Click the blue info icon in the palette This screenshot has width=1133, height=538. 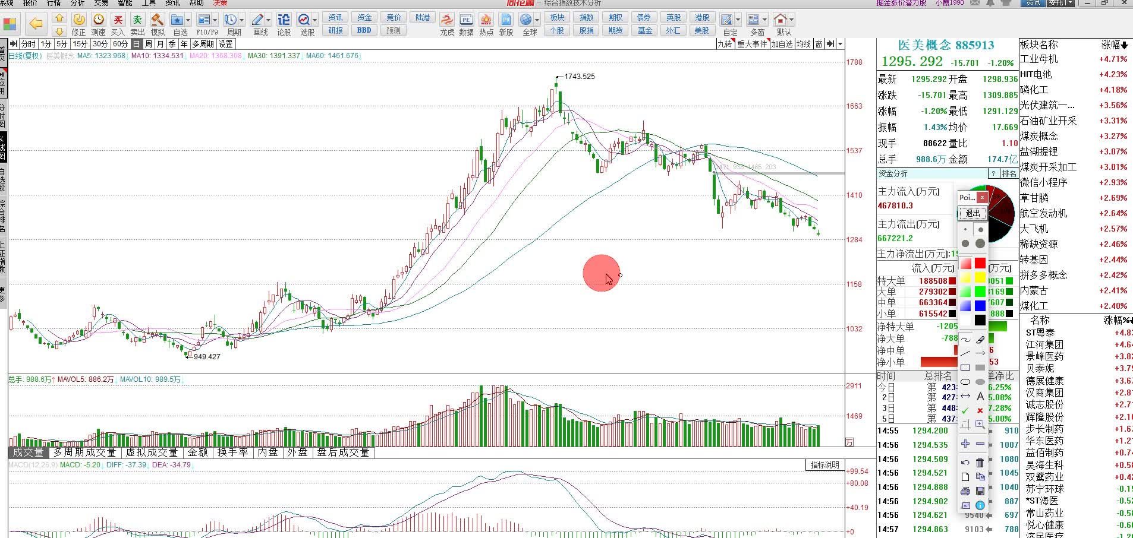(x=980, y=505)
